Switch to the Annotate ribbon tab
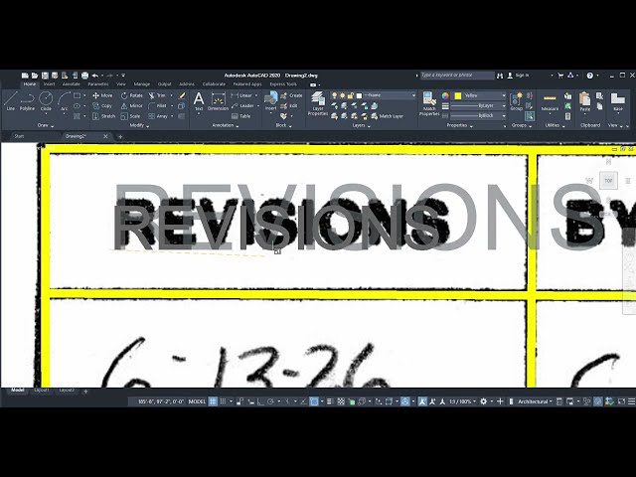Screen dimensions: 636x477 point(71,84)
